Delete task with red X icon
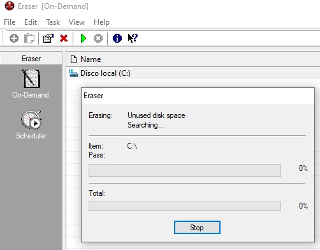This screenshot has height=250, width=320. pyautogui.click(x=64, y=38)
